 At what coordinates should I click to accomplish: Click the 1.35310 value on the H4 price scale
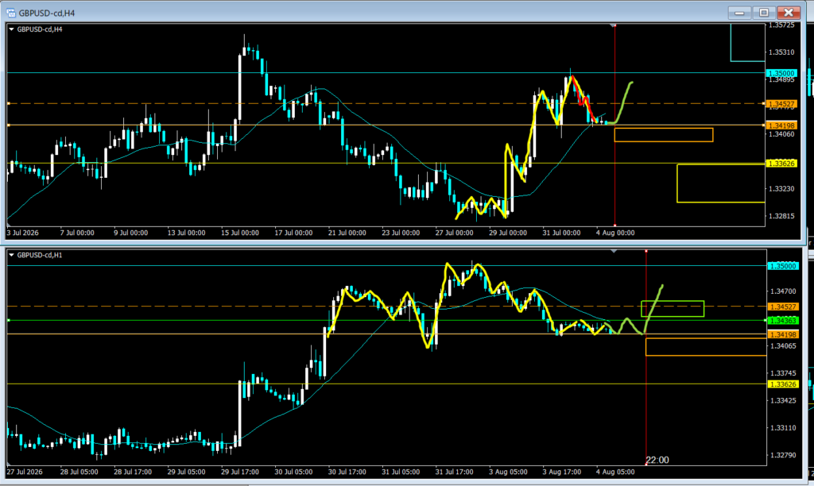click(x=781, y=52)
